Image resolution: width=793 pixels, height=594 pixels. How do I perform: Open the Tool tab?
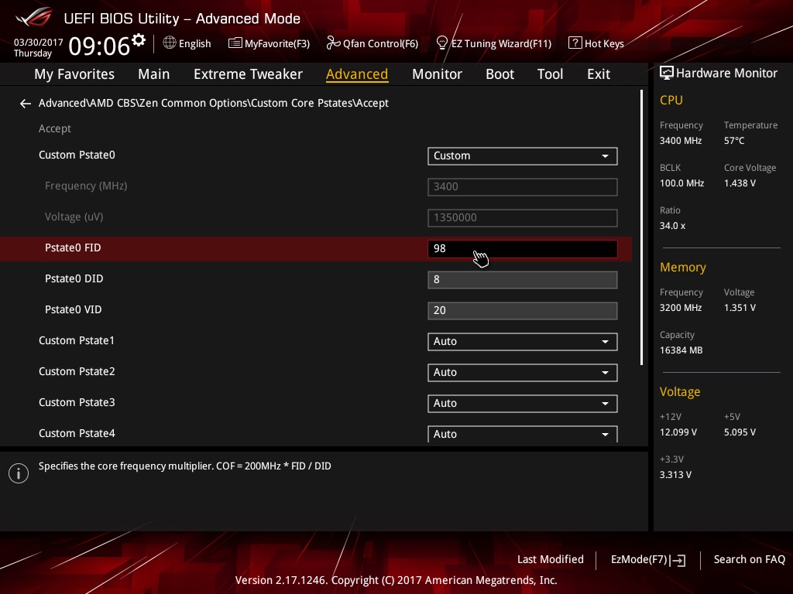[550, 74]
